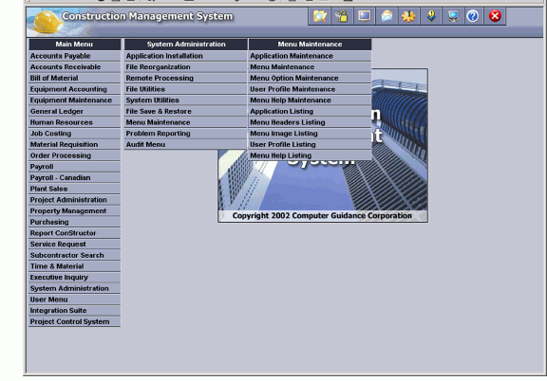Viewport: 547px width, 381px height.
Task: Open Executive Inquiry
Action: click(75, 278)
